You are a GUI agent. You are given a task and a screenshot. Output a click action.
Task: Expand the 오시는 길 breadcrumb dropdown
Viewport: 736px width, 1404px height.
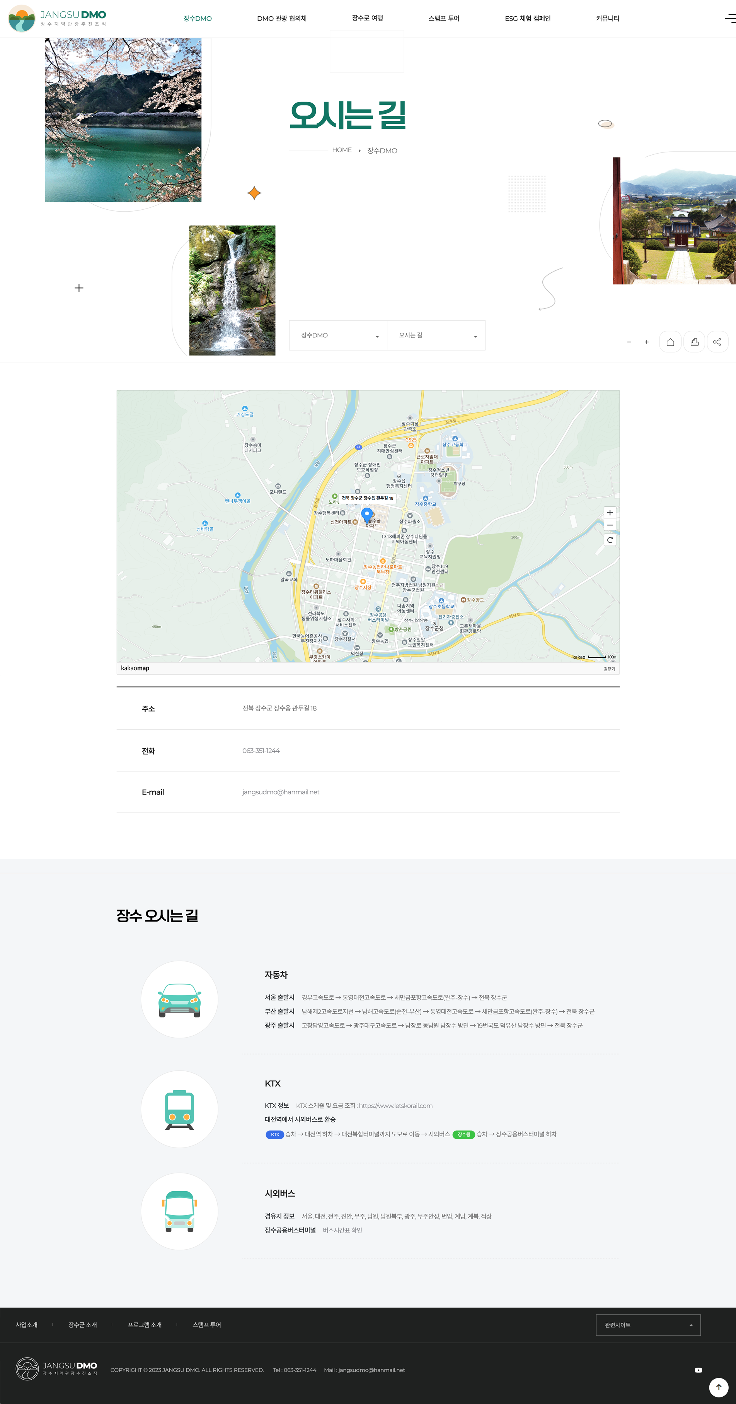(436, 335)
